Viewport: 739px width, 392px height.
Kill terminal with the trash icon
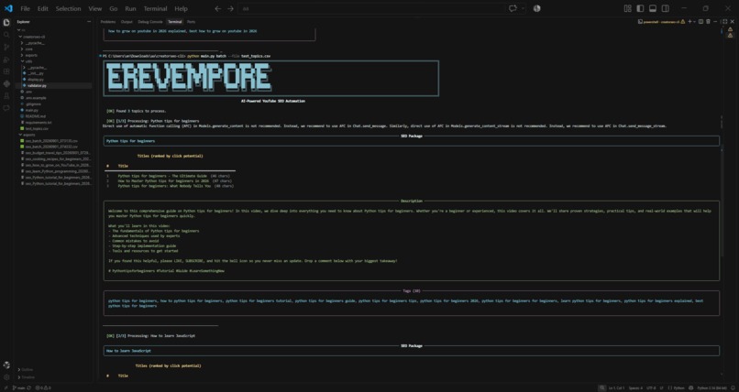tap(708, 22)
